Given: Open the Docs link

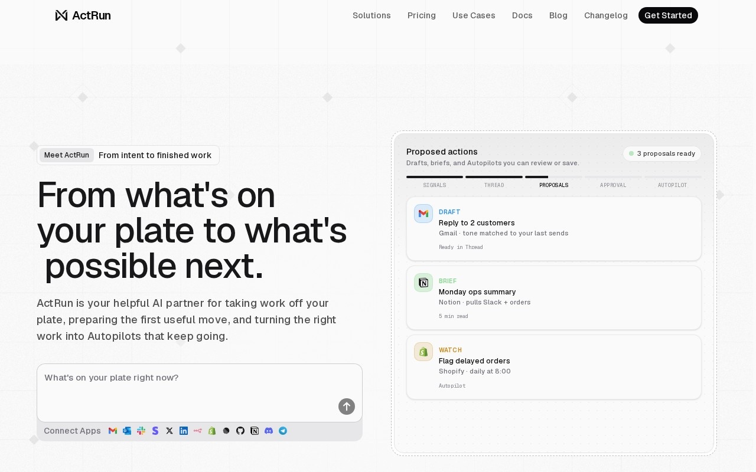Looking at the screenshot, I should click(522, 15).
